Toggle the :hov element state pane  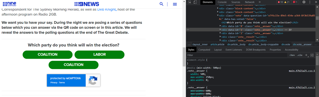292,55
